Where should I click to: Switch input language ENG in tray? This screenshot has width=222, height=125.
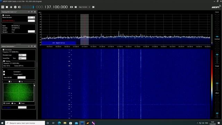[x=207, y=123]
